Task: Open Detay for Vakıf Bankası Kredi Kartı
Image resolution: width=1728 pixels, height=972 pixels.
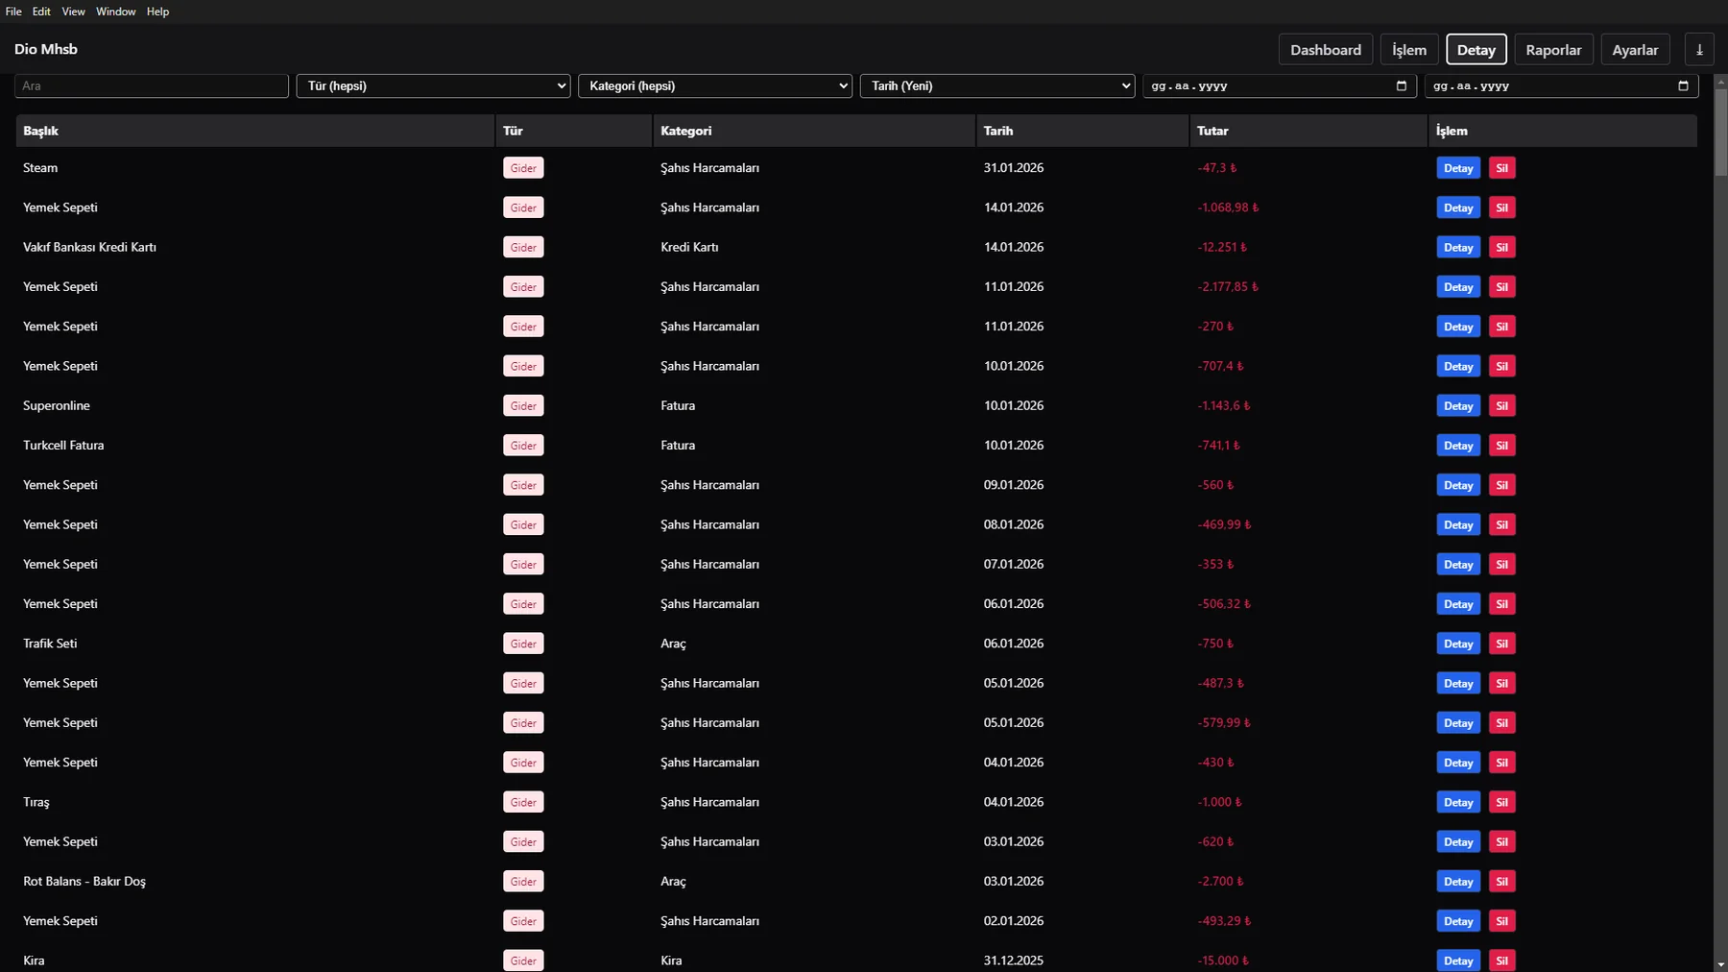Action: 1458,247
